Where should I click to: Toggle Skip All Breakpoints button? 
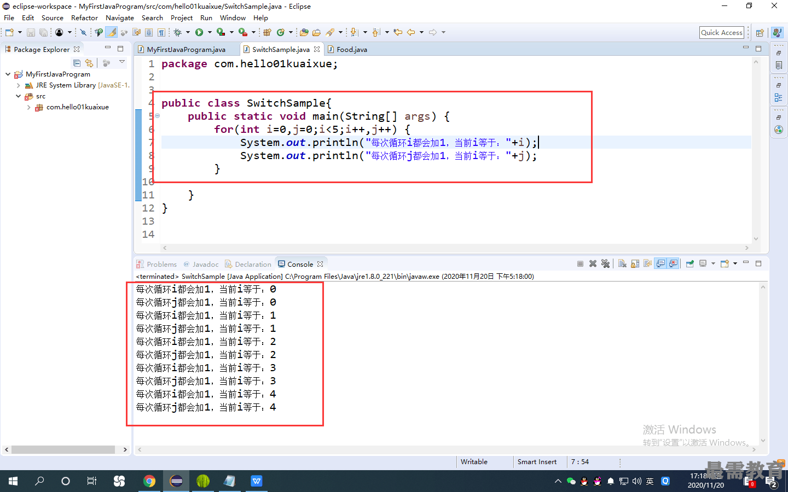coord(83,32)
